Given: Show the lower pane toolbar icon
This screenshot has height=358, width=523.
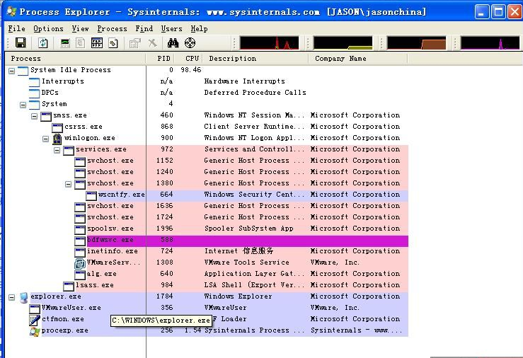Looking at the screenshot, I should [x=97, y=43].
